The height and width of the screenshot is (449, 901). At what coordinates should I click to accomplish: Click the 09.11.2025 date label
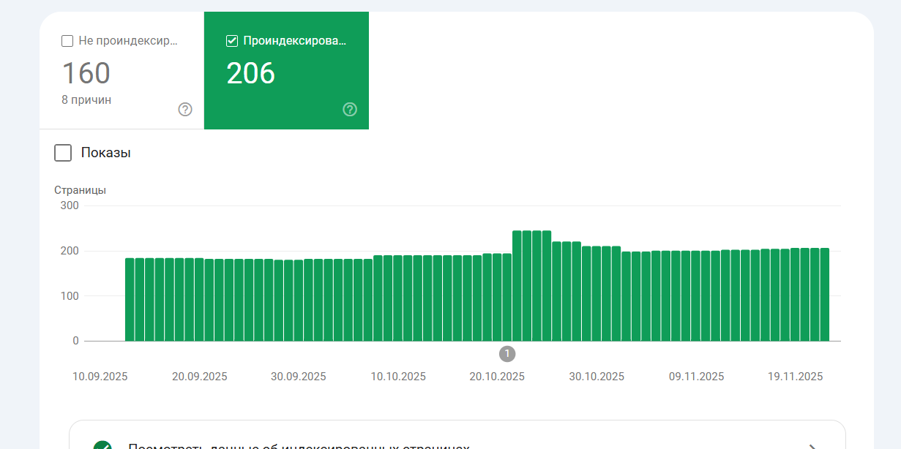(x=696, y=377)
